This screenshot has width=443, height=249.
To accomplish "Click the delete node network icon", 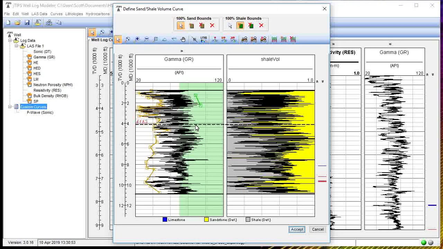I will click(233, 39).
